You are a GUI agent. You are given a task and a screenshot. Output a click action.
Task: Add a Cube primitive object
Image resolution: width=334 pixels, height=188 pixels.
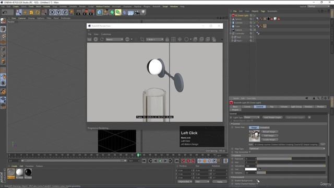point(99,13)
